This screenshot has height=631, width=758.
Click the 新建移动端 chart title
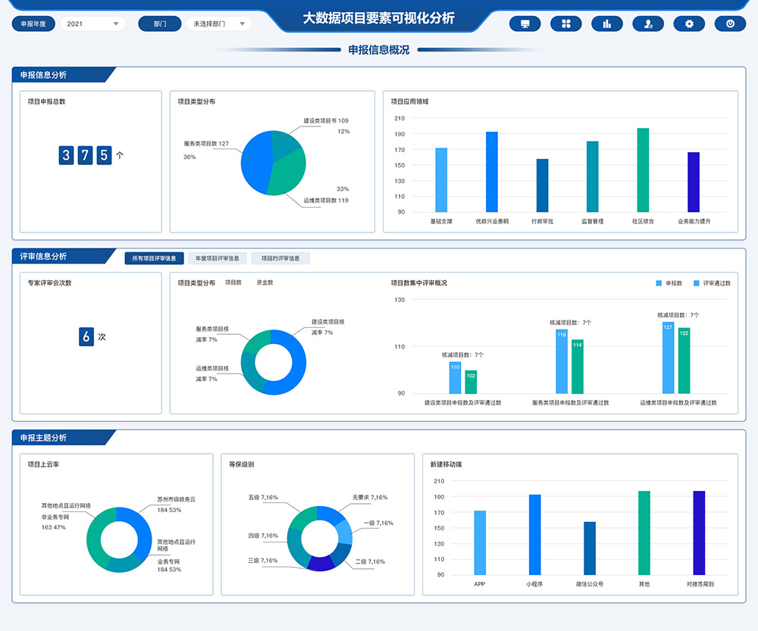point(446,464)
